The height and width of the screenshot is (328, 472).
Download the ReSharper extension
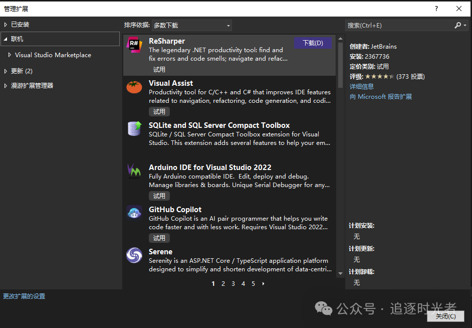click(x=313, y=43)
